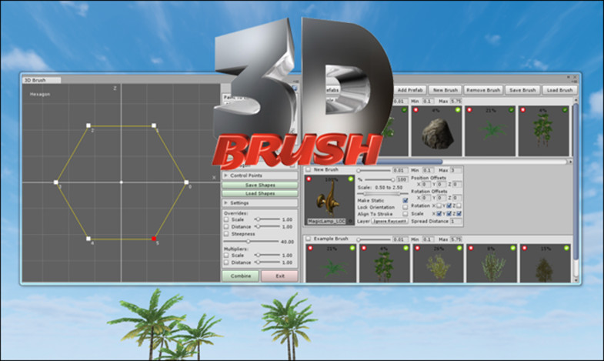
Task: Click the Load Shapes button
Action: click(x=260, y=193)
